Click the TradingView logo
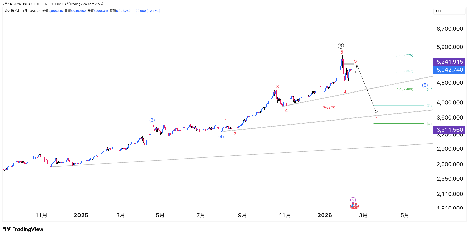This screenshot has height=237, width=469. (x=23, y=229)
